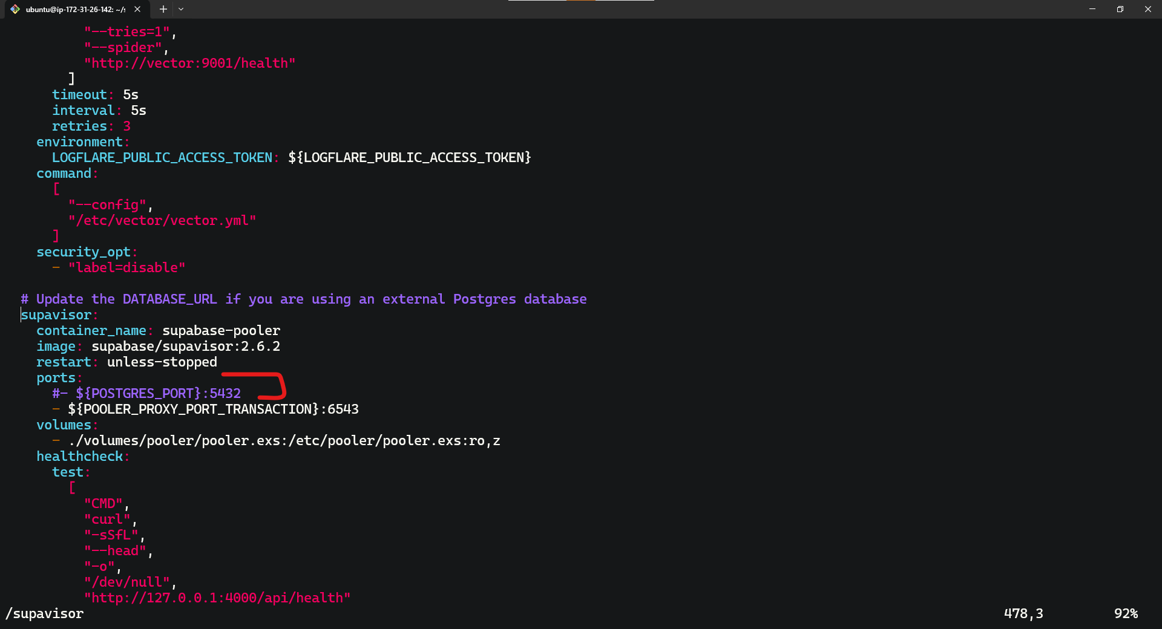This screenshot has width=1162, height=629.
Task: Click the URL "http://127.0.0.1:4000/api/health"
Action: point(217,598)
